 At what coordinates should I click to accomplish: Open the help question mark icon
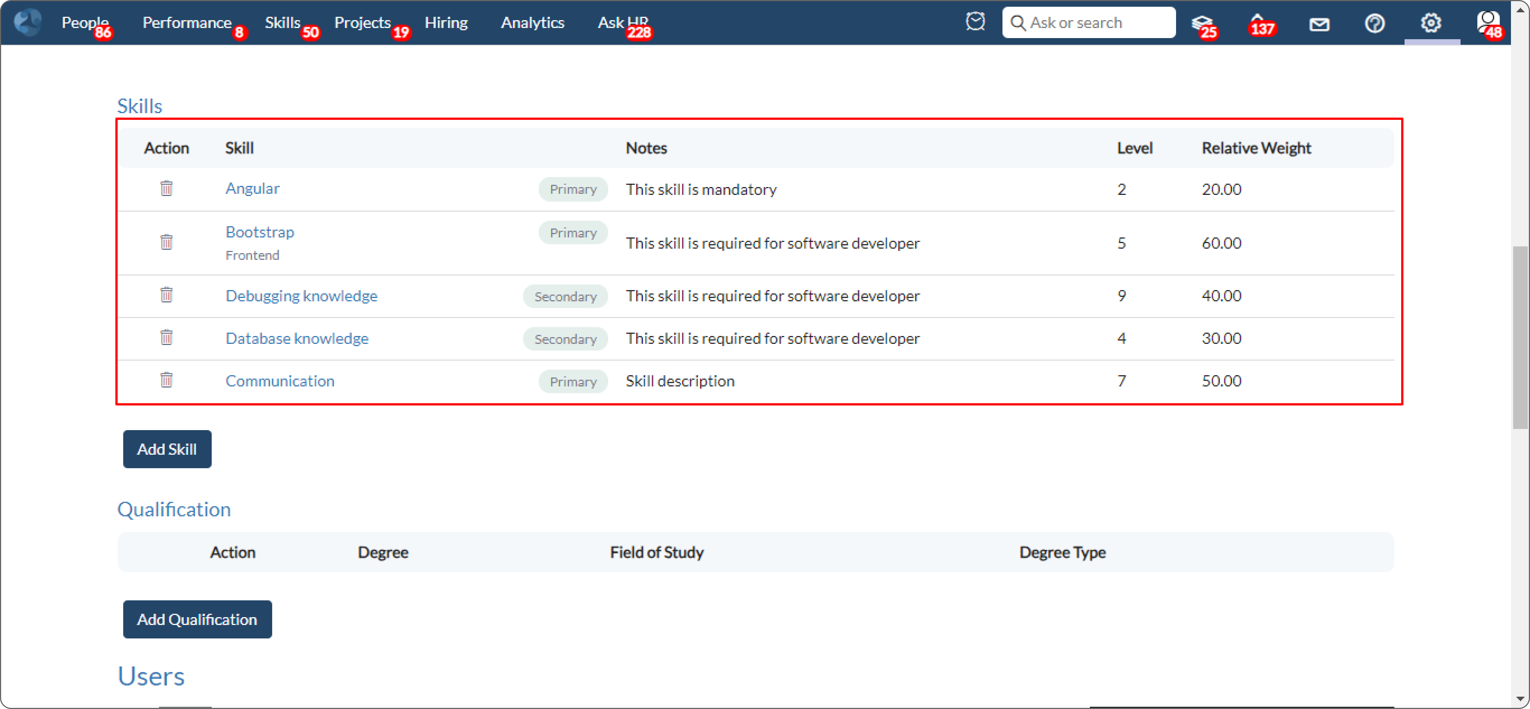(1374, 23)
